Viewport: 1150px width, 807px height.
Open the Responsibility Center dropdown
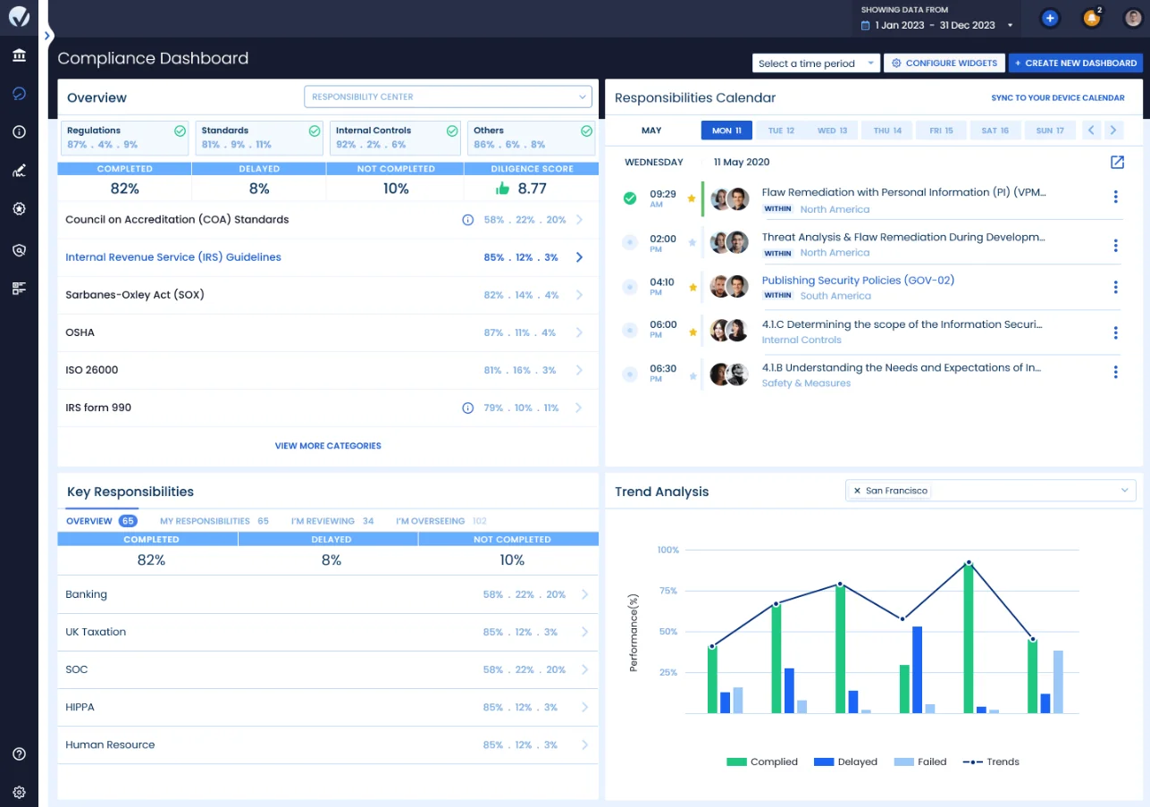pos(448,97)
